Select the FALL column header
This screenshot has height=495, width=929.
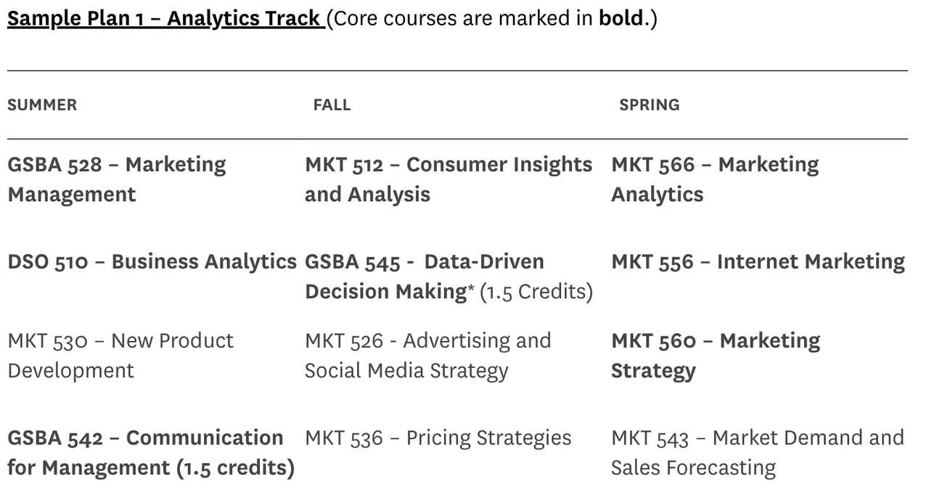(332, 105)
